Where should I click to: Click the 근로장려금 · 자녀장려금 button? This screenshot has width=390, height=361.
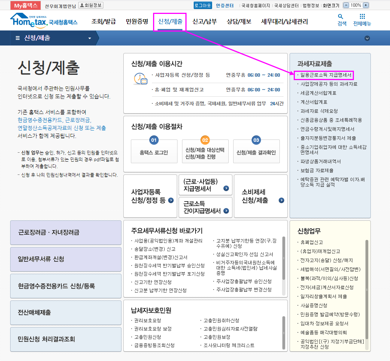(66, 232)
